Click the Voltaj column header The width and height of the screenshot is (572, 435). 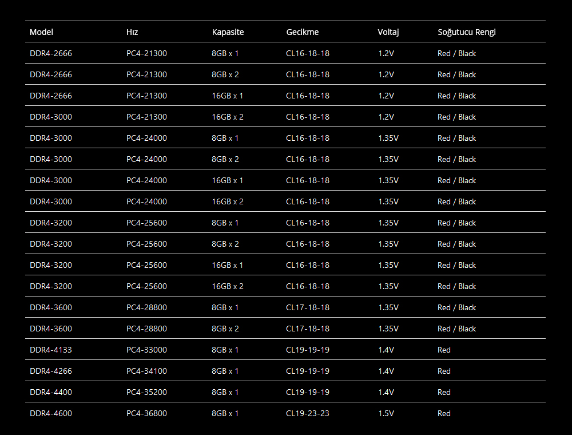pos(388,32)
